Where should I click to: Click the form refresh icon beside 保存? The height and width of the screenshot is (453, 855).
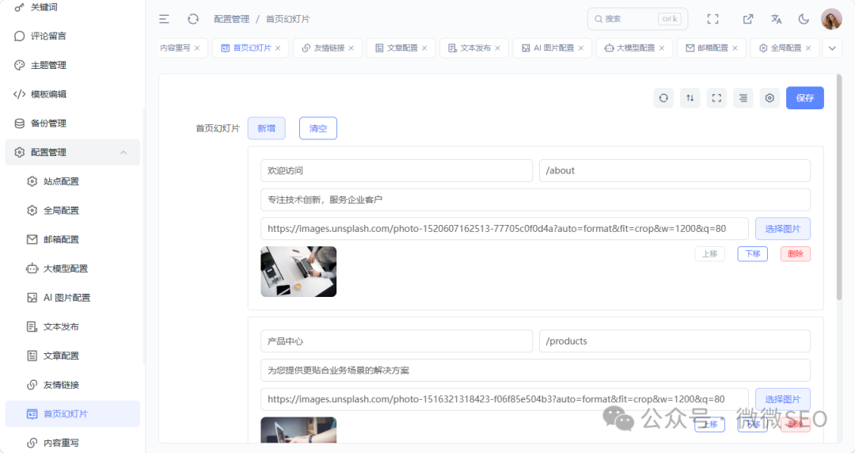663,98
